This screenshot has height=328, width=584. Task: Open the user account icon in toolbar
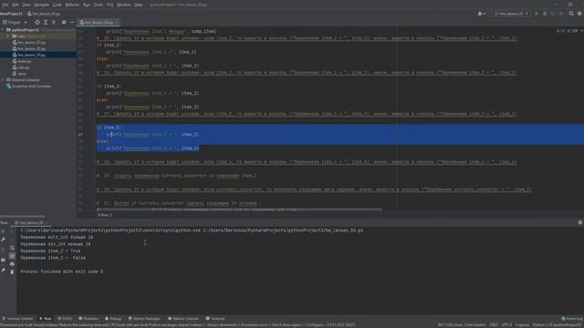pyautogui.click(x=481, y=14)
